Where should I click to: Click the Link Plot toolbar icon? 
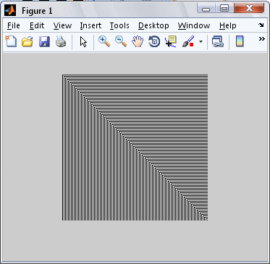point(218,41)
